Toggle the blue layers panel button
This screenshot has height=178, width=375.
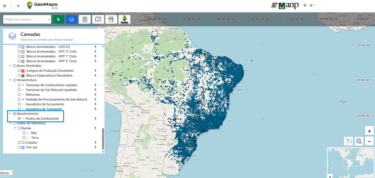click(71, 19)
